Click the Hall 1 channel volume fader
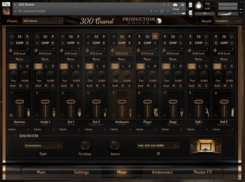The image size is (245, 182). coord(199,102)
